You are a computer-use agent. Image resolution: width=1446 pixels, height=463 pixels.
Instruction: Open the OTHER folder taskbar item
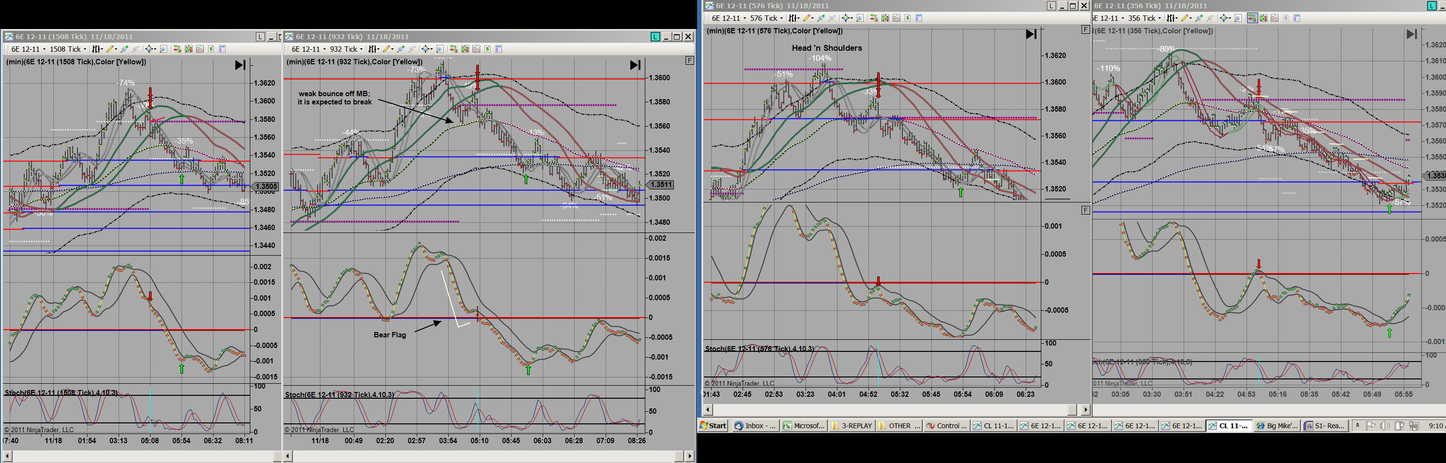(899, 425)
